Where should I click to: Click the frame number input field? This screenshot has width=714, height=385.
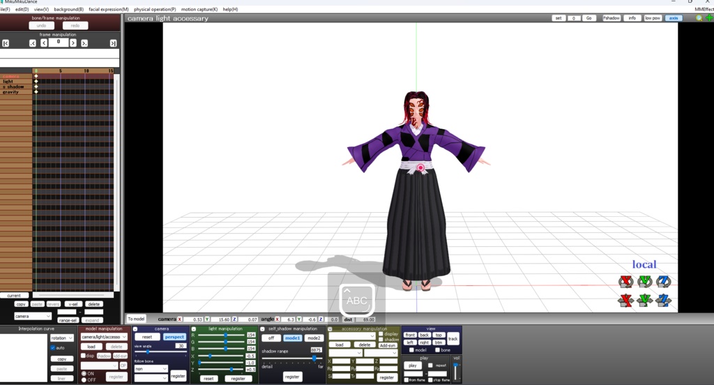(x=59, y=43)
